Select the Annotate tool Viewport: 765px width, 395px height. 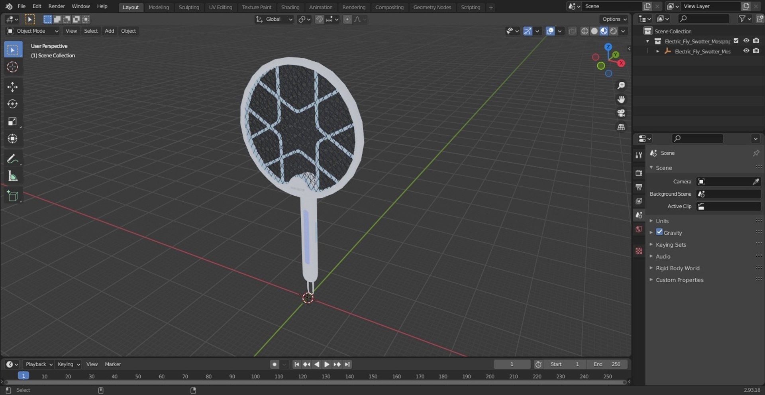[12, 159]
